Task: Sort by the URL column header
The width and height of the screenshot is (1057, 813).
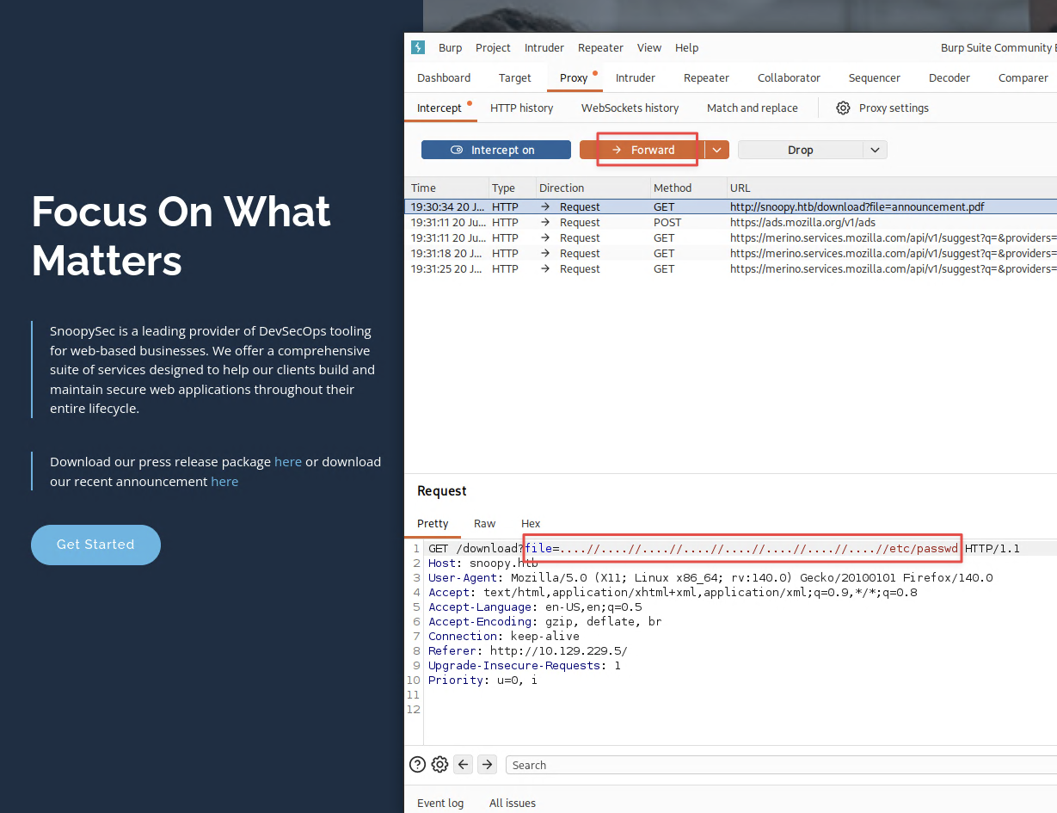Action: pyautogui.click(x=891, y=188)
